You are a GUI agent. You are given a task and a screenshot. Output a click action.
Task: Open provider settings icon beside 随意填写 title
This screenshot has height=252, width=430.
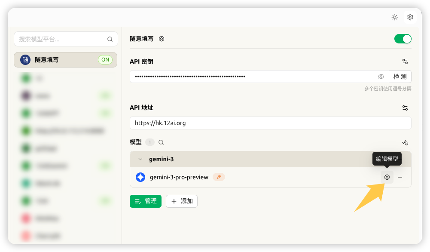162,39
